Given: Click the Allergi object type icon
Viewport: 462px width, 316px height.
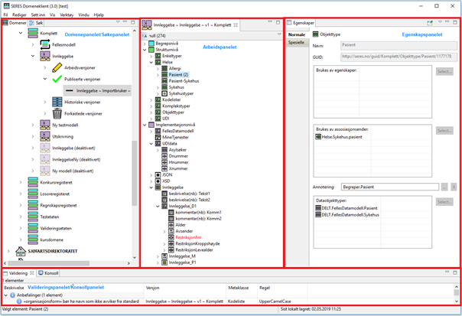Looking at the screenshot, I should pos(164,68).
